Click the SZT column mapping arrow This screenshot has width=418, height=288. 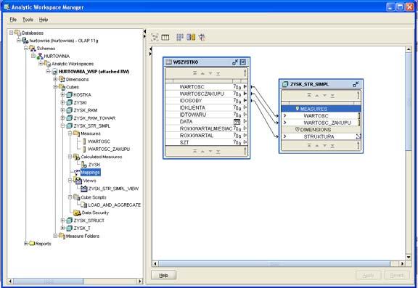click(245, 142)
